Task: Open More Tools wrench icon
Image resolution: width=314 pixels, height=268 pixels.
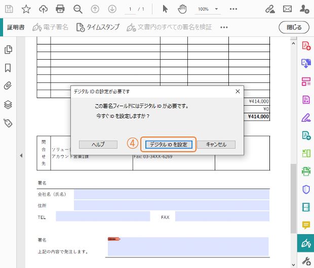Action: pyautogui.click(x=306, y=261)
